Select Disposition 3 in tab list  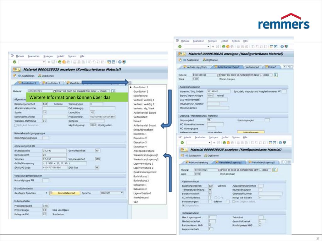click(x=140, y=142)
